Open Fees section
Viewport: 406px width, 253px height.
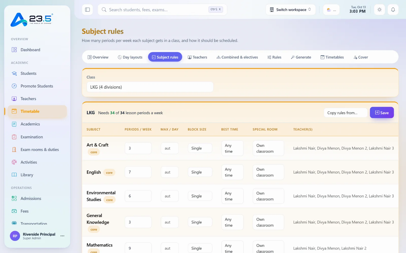point(37,211)
